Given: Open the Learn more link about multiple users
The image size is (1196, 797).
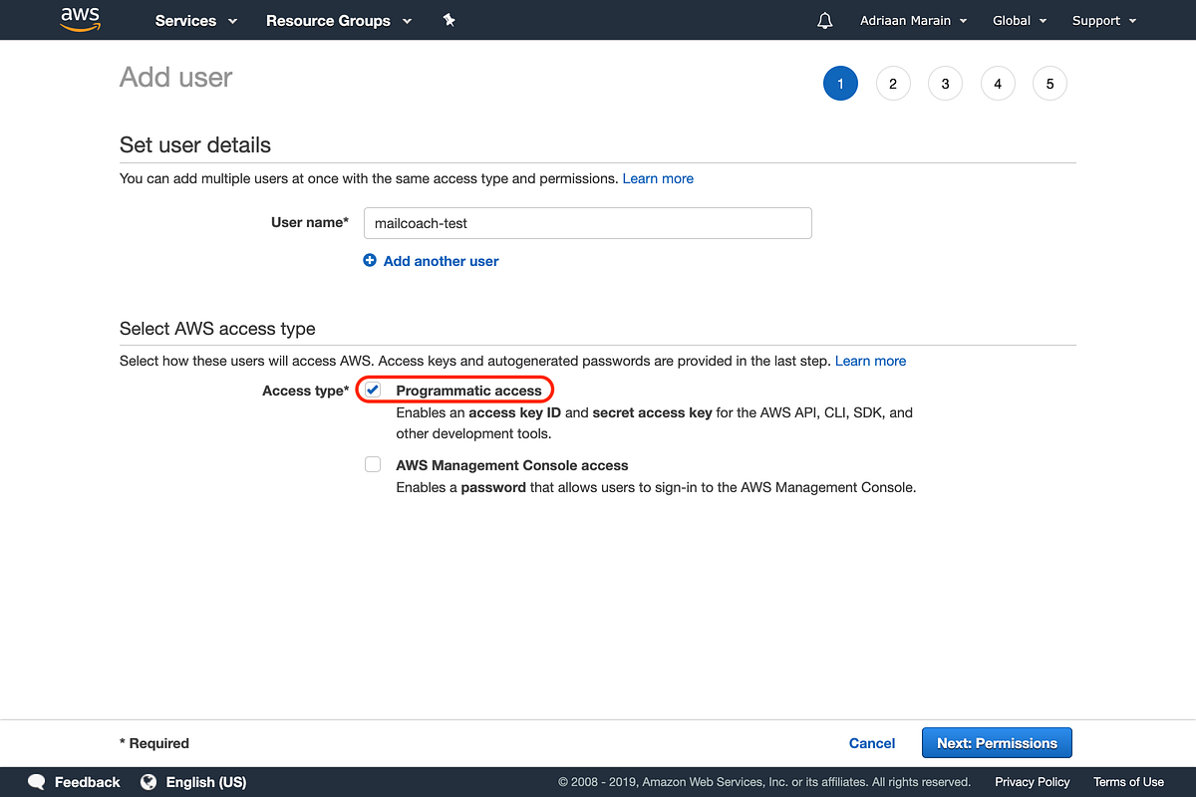Looking at the screenshot, I should [658, 178].
